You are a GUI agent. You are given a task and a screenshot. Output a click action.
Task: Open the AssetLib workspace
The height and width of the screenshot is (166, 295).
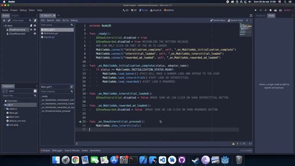[x=156, y=10]
